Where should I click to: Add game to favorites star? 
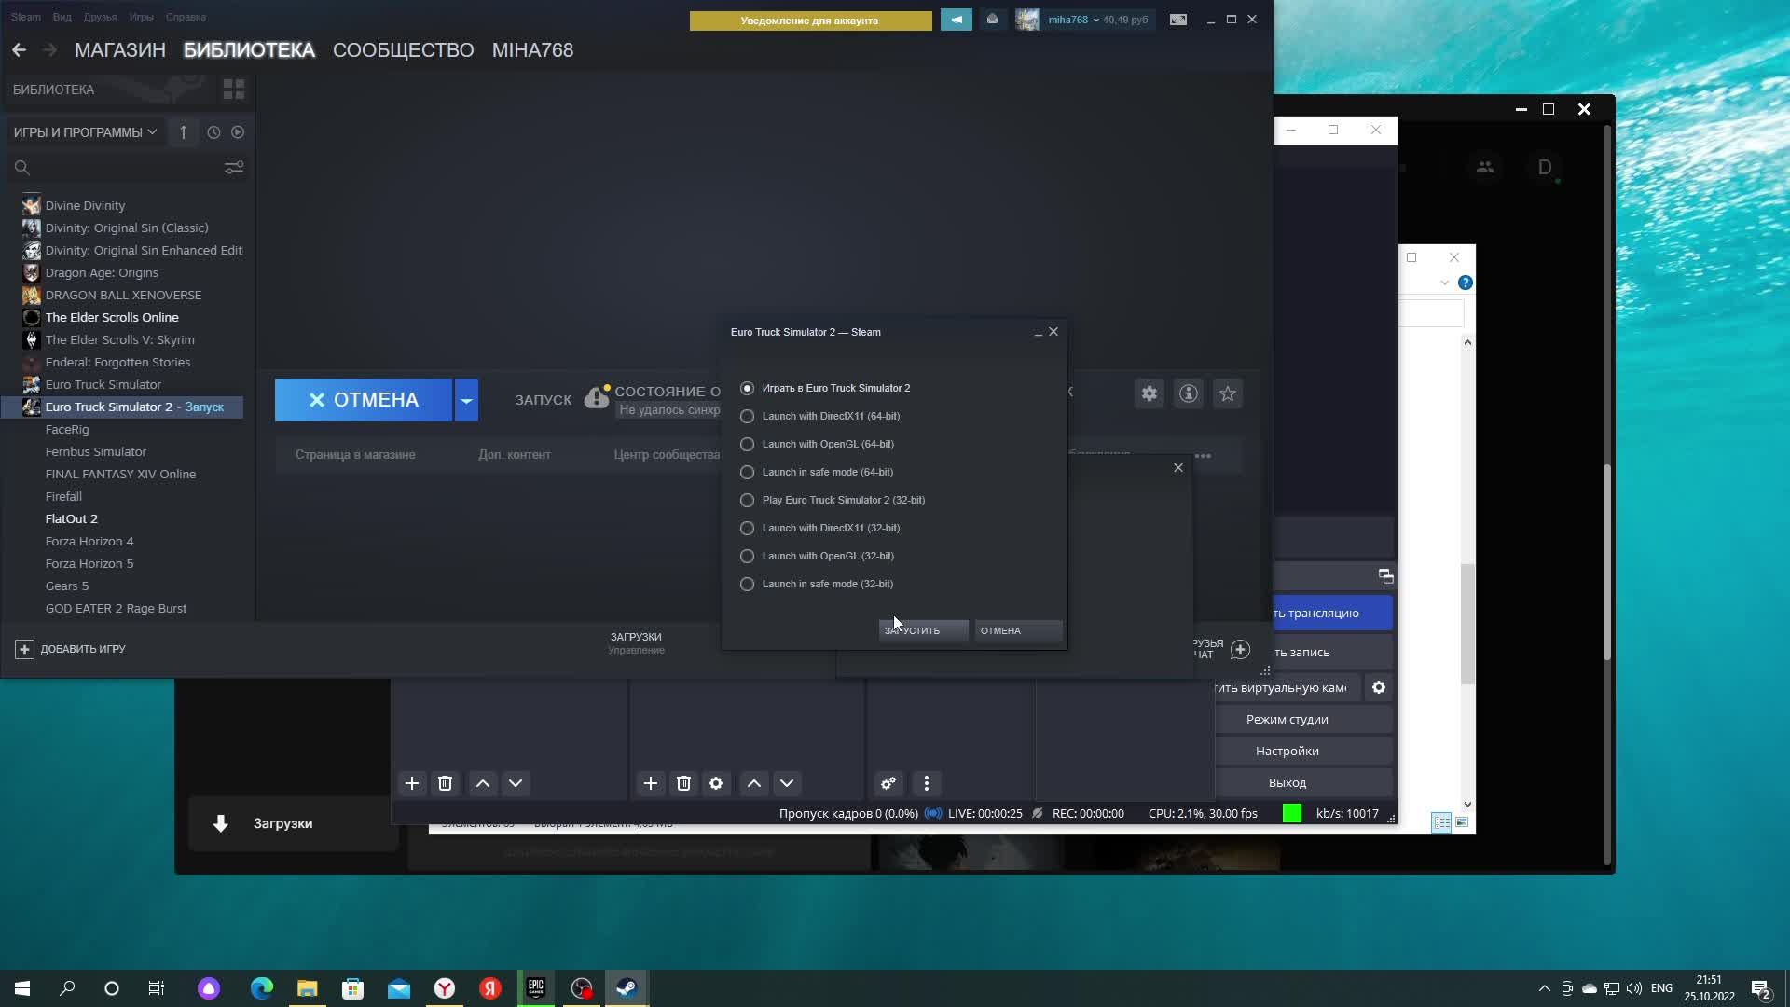(x=1227, y=393)
